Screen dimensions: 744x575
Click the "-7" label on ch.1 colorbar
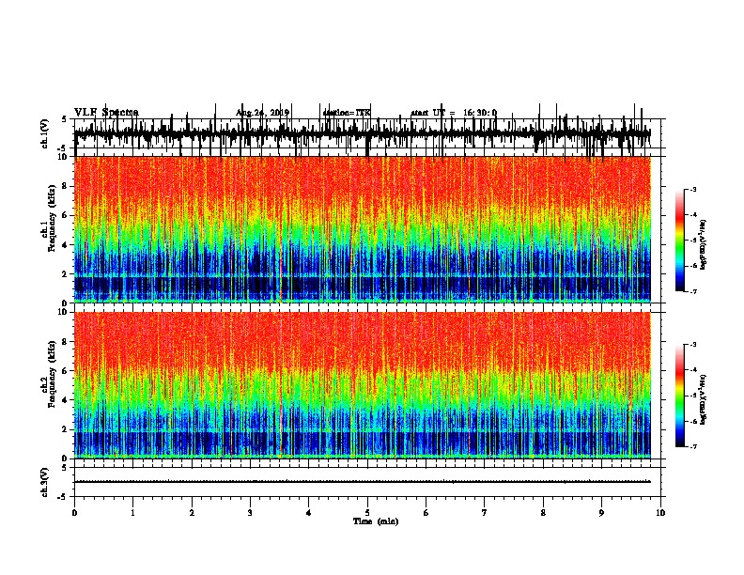pos(693,291)
